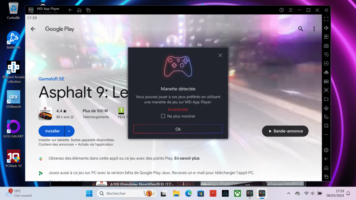
Task: Open weather widget 13°C Ciel couvert
Action: point(18,193)
